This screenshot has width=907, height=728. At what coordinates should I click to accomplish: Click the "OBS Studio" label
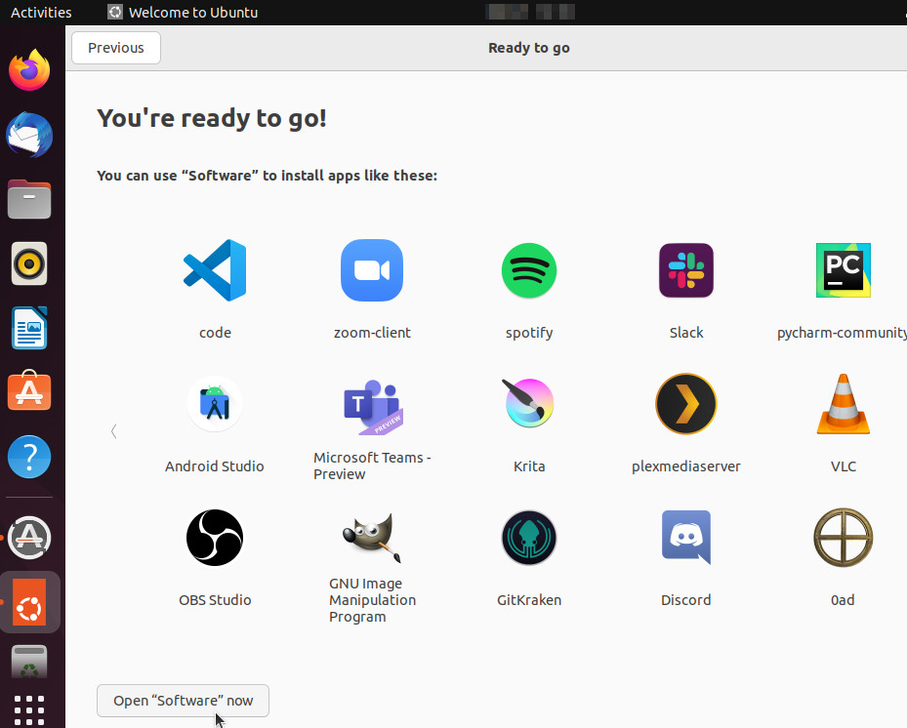[x=215, y=599]
